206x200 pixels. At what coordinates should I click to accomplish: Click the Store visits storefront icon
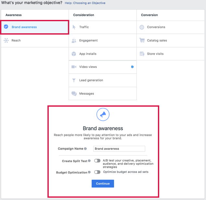coord(142,54)
